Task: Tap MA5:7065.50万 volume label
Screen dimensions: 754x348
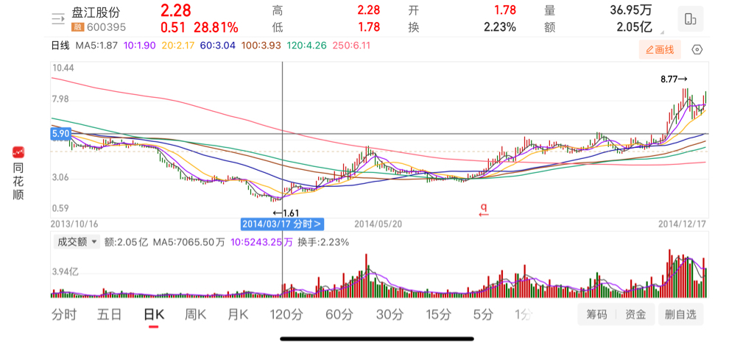Action: point(189,242)
